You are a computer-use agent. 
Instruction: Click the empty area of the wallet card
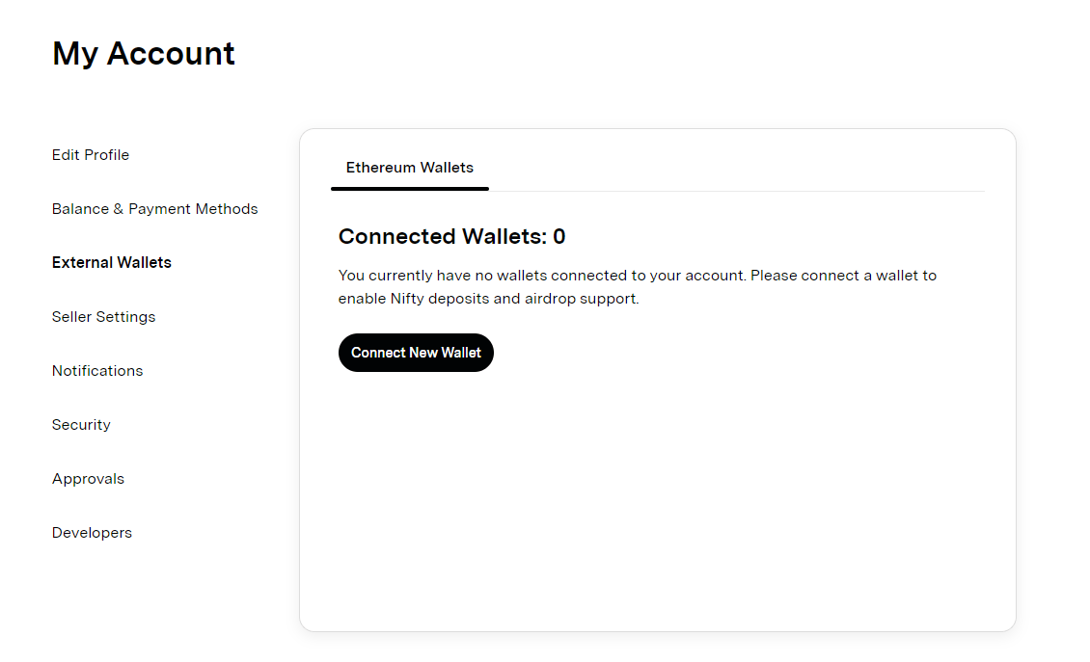pyautogui.click(x=656, y=501)
